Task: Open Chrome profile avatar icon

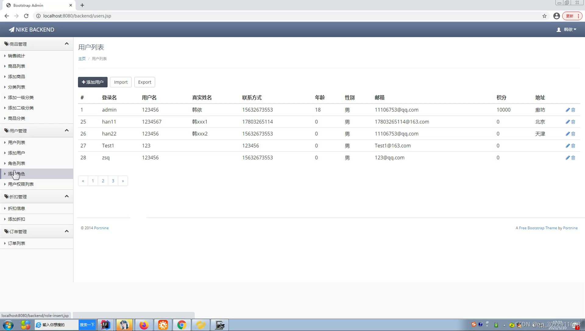Action: coord(556,16)
